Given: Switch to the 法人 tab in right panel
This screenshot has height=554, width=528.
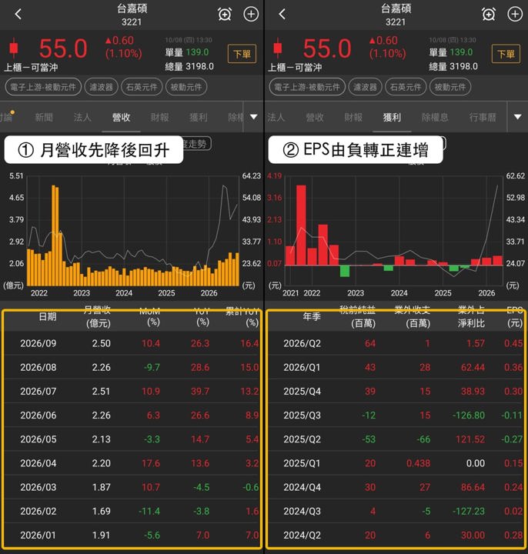Looking at the screenshot, I should [276, 117].
